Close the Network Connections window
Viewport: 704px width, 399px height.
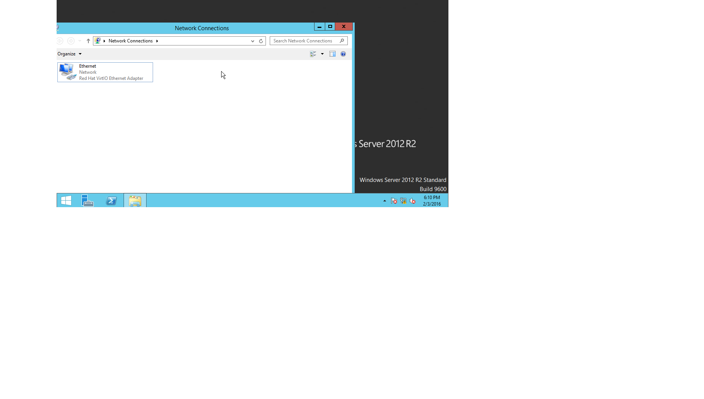click(x=344, y=27)
